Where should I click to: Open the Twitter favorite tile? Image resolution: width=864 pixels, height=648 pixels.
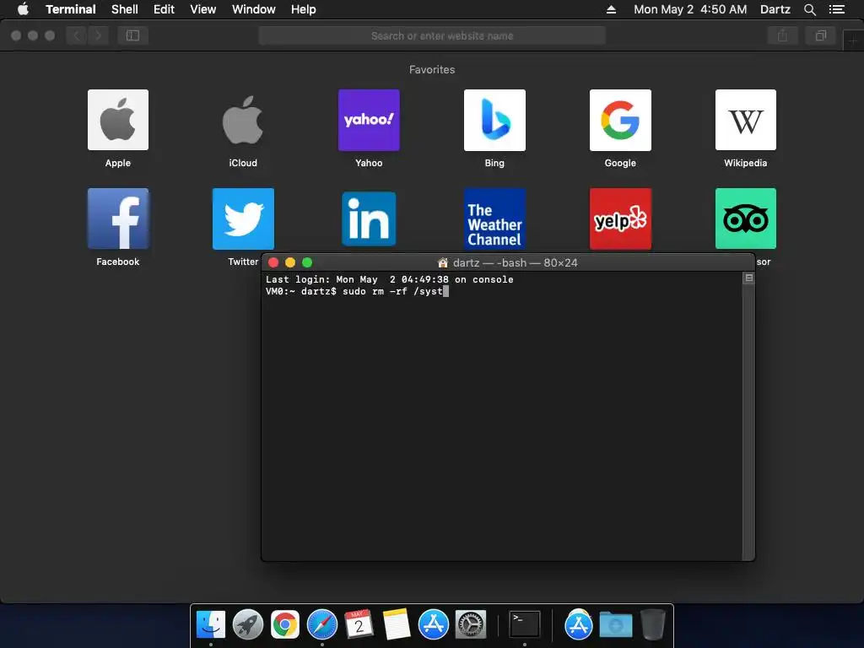point(243,219)
